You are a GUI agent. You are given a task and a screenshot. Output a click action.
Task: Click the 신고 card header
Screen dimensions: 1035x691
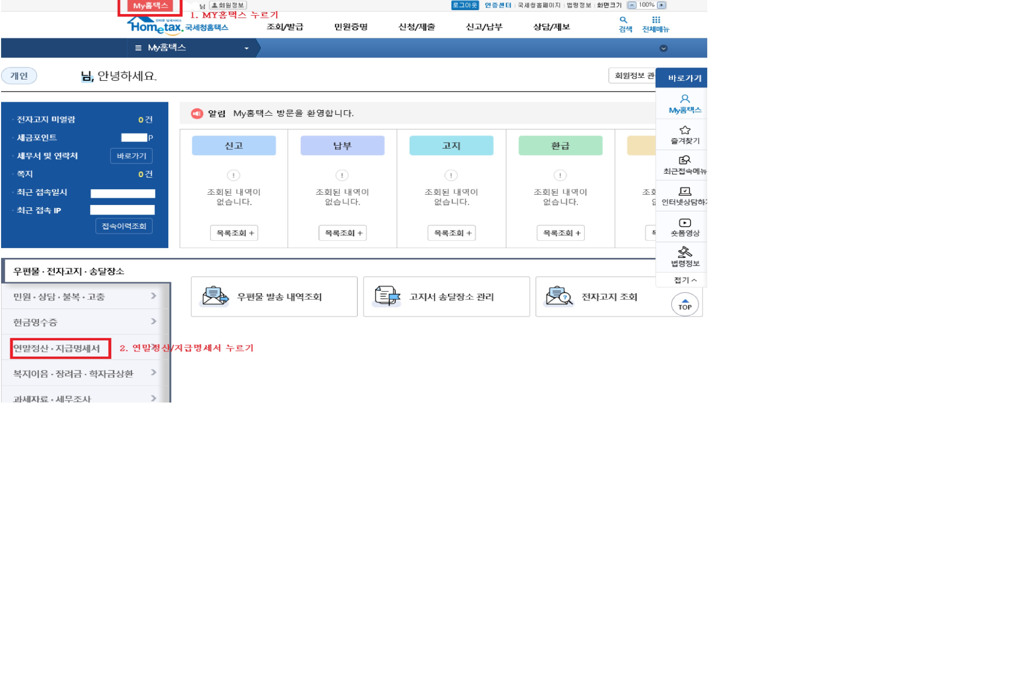(x=234, y=145)
